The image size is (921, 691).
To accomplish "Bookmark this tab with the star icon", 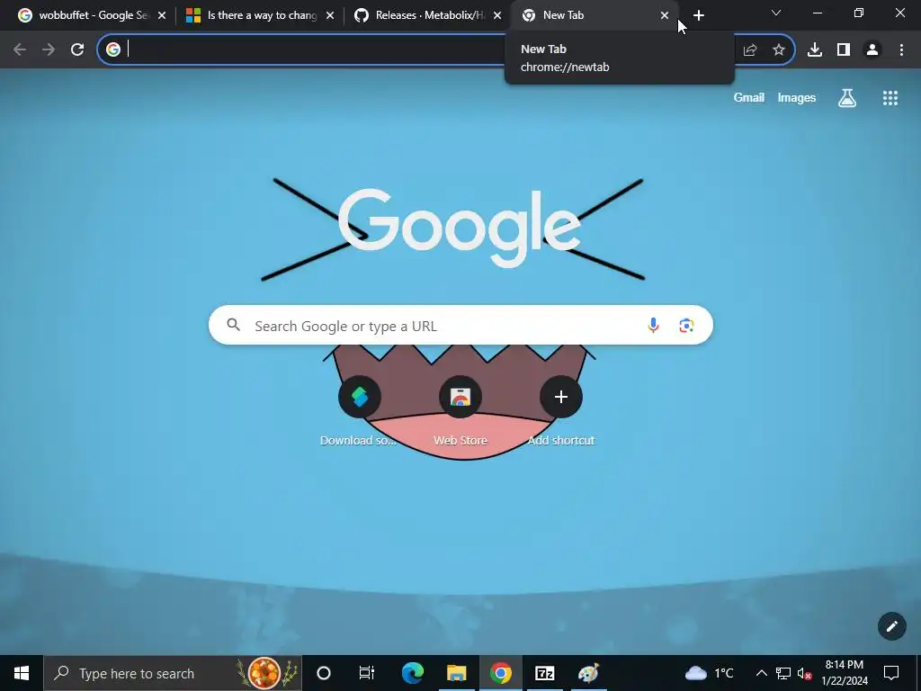I will 779,50.
